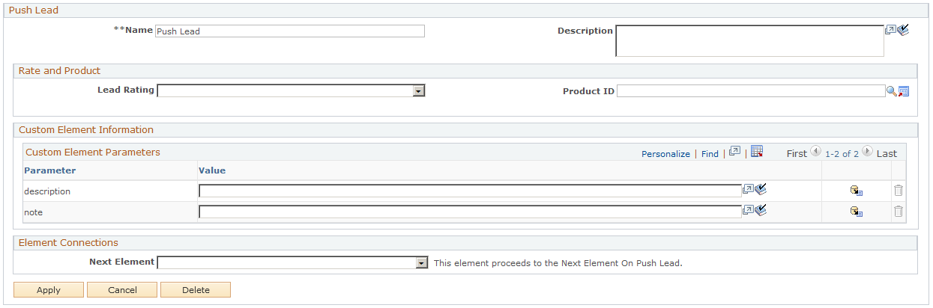The width and height of the screenshot is (933, 308).
Task: Expand description row value in modal window
Action: pos(747,190)
